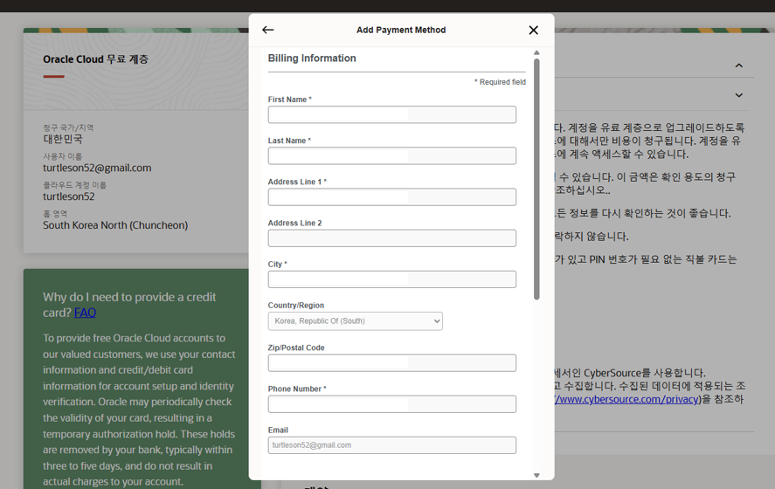Click the Oracle Cloud 무료 계층 title
The width and height of the screenshot is (775, 489).
click(95, 59)
